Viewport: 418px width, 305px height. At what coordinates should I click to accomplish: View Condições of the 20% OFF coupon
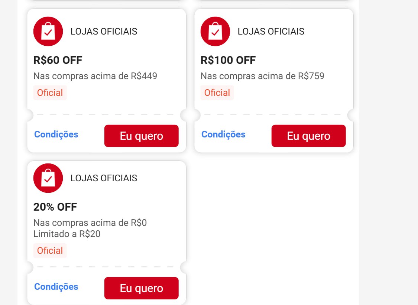click(x=56, y=287)
